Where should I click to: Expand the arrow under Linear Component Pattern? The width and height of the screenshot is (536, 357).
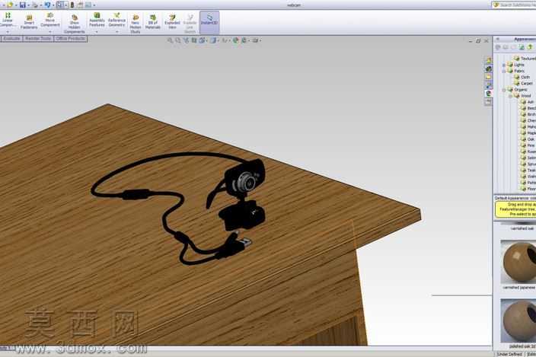click(x=8, y=32)
